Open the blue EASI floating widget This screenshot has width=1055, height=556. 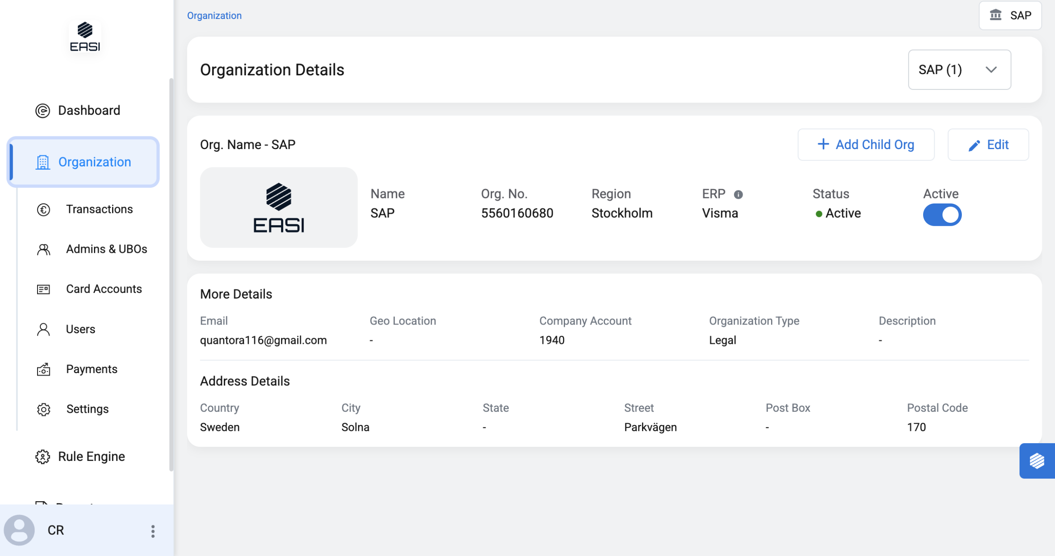[1036, 460]
